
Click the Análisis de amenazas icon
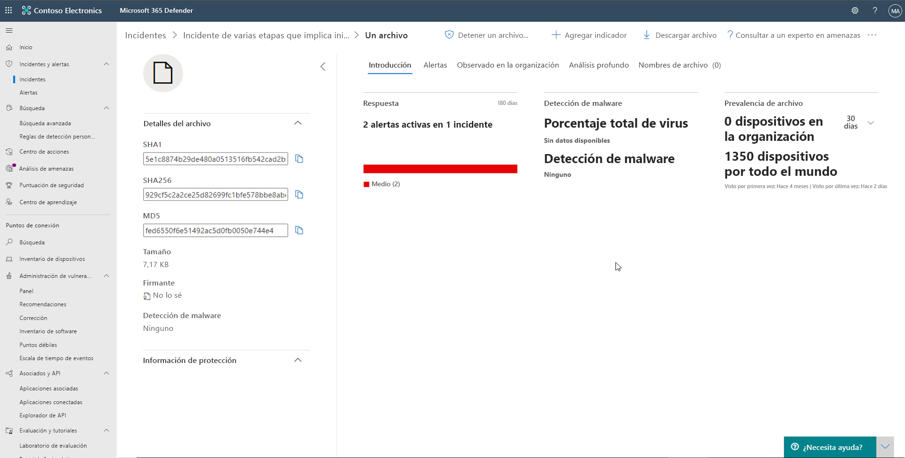click(x=9, y=168)
